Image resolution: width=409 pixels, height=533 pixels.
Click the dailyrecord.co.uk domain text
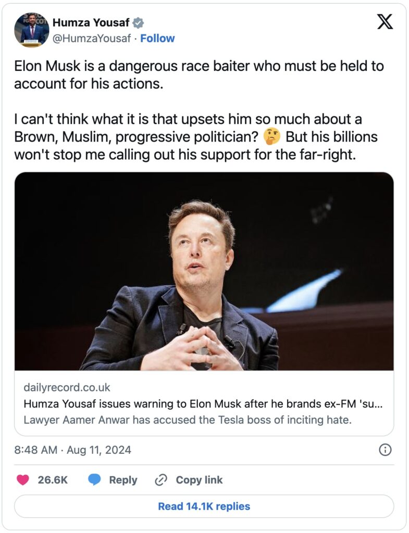point(67,388)
